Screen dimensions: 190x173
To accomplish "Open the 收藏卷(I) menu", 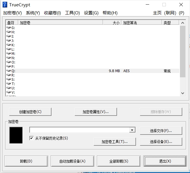I will (x=53, y=13).
